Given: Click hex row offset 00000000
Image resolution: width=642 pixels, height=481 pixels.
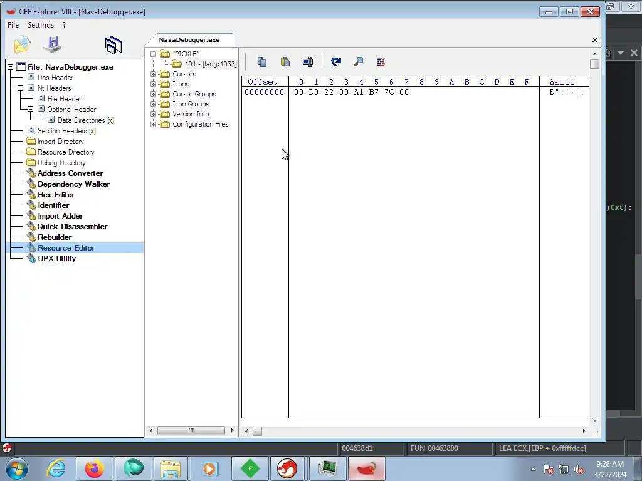Looking at the screenshot, I should coord(264,92).
